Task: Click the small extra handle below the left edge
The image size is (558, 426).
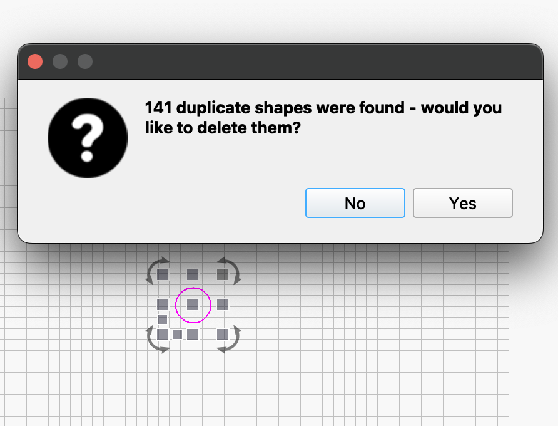Action: (x=161, y=318)
